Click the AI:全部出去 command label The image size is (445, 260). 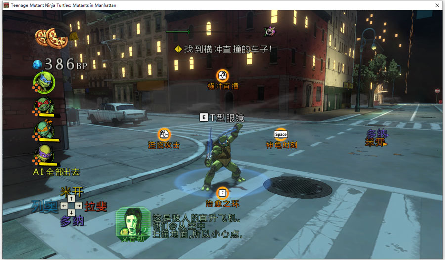(x=56, y=172)
